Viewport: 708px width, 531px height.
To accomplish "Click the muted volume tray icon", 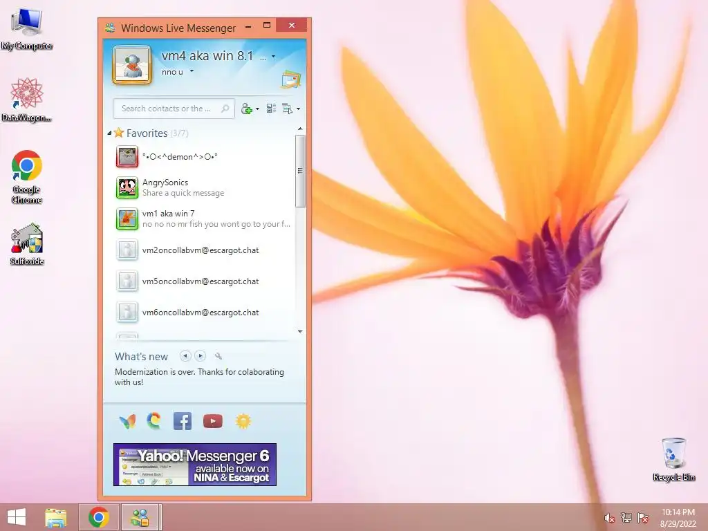I will point(609,518).
